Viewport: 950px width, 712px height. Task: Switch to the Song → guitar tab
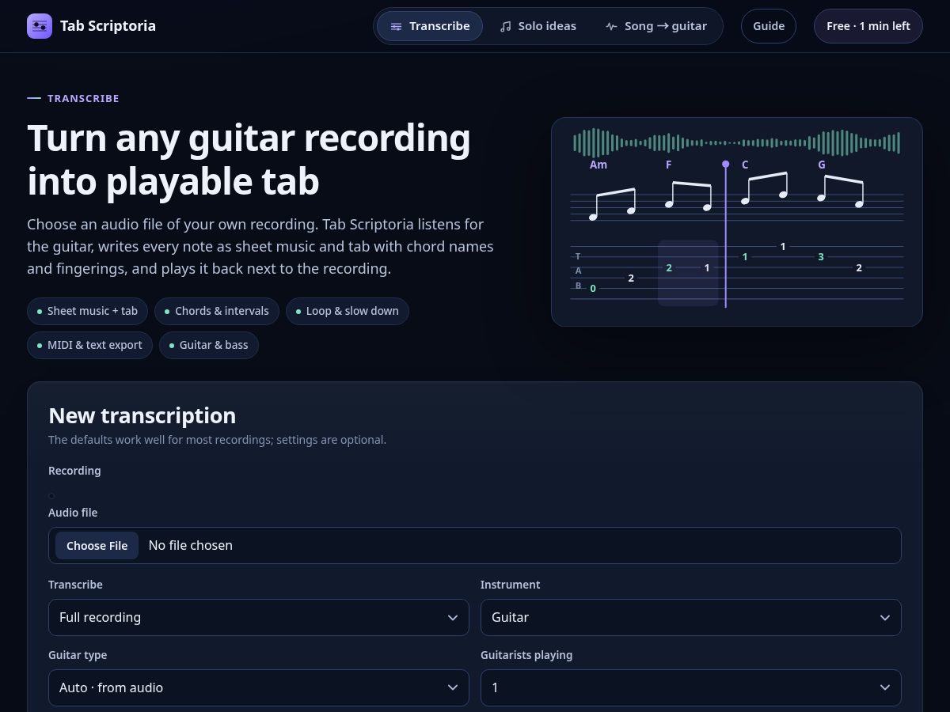[655, 26]
